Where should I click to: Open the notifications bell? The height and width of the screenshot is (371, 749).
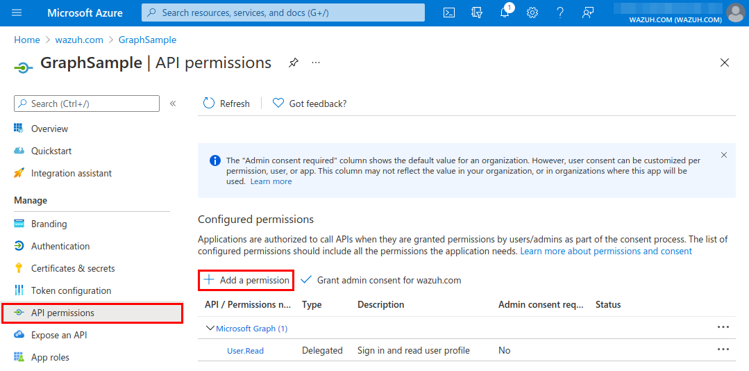pos(505,13)
